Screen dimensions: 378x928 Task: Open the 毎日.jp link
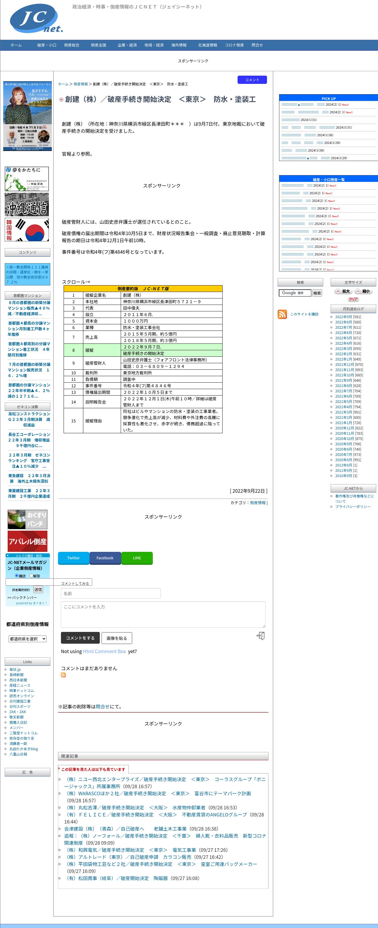[x=15, y=669]
